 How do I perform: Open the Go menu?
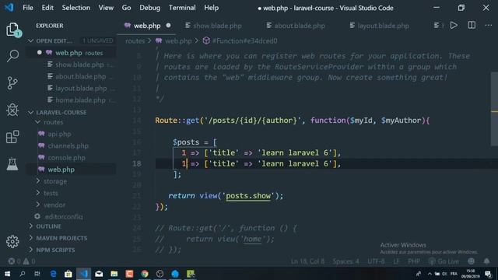(x=126, y=8)
